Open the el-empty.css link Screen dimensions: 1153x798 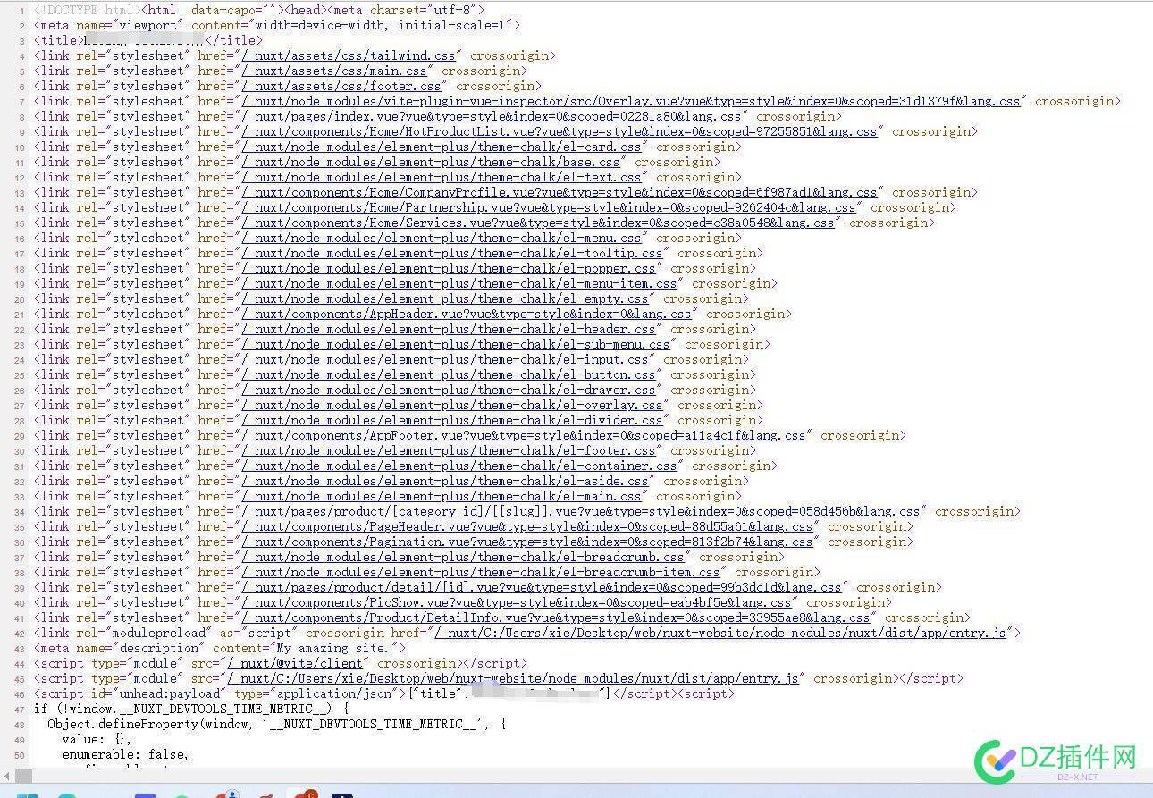[x=445, y=298]
